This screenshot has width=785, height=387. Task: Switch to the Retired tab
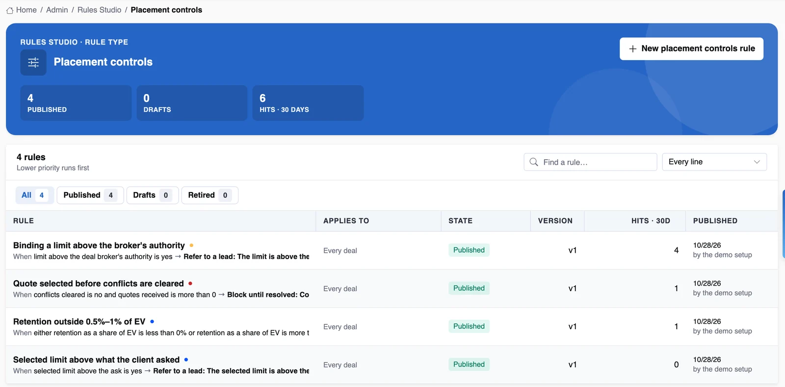(210, 195)
